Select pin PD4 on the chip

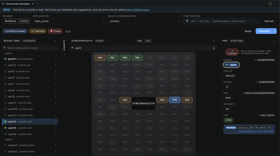pos(162,100)
